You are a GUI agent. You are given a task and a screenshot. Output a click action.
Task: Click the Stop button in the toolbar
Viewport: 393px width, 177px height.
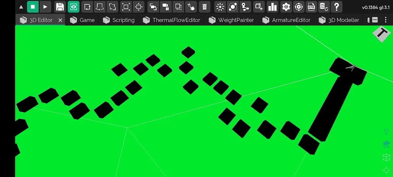tap(33, 7)
